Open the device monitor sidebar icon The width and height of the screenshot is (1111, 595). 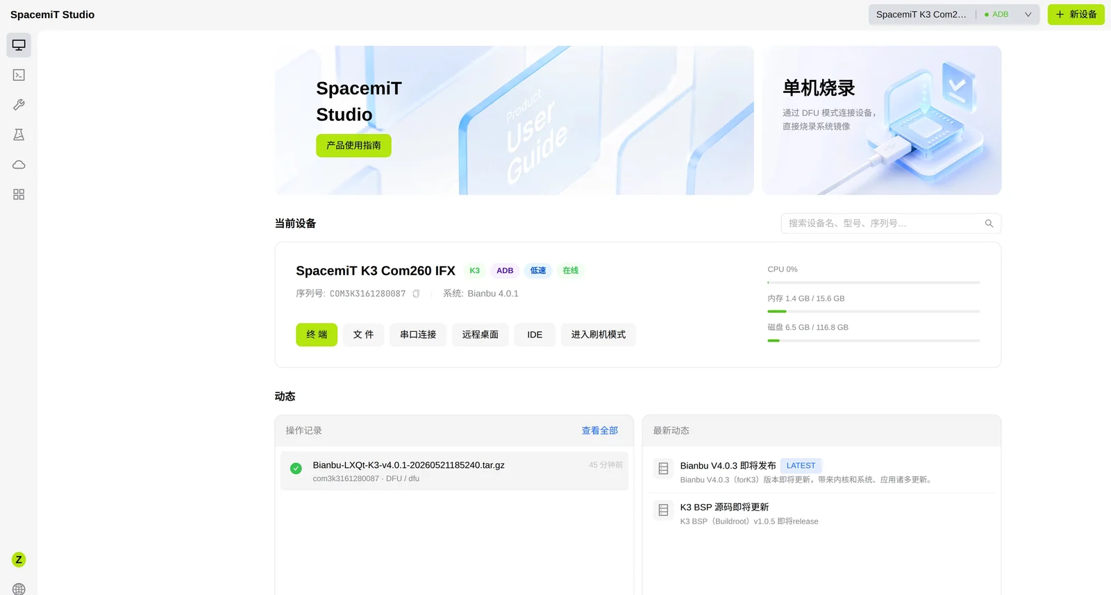coord(19,45)
